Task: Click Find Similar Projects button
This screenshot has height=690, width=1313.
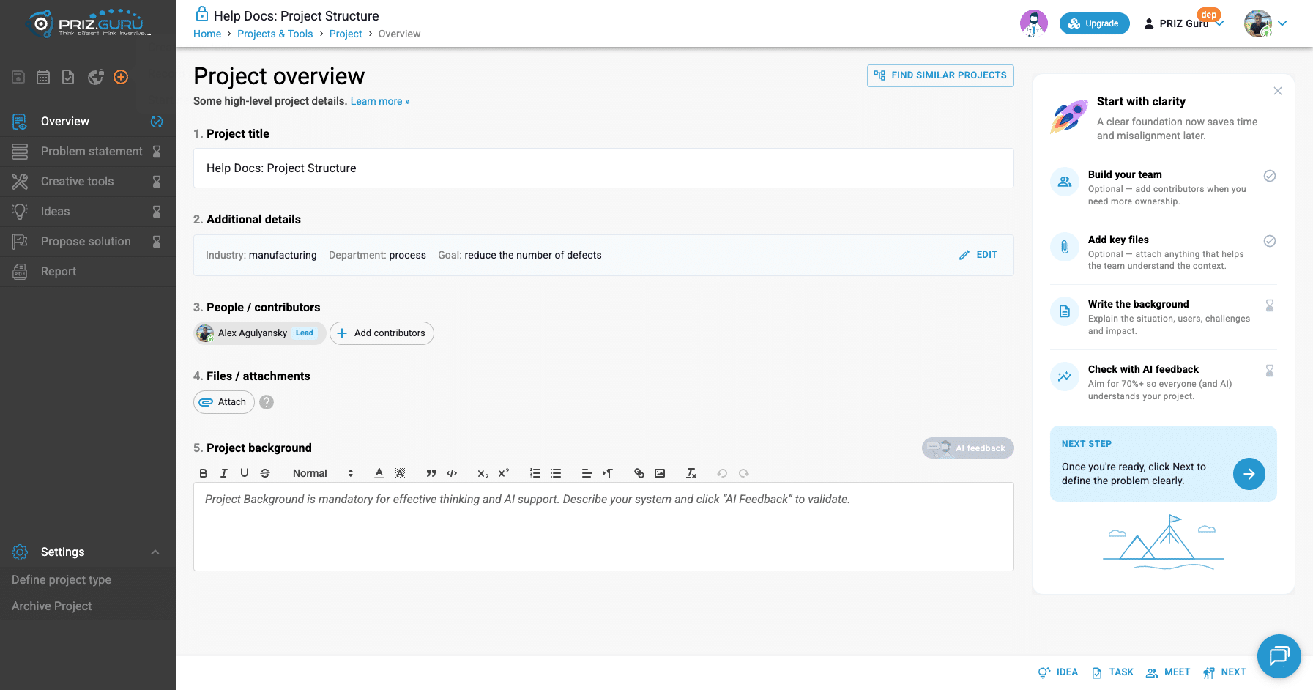Action: pos(940,75)
